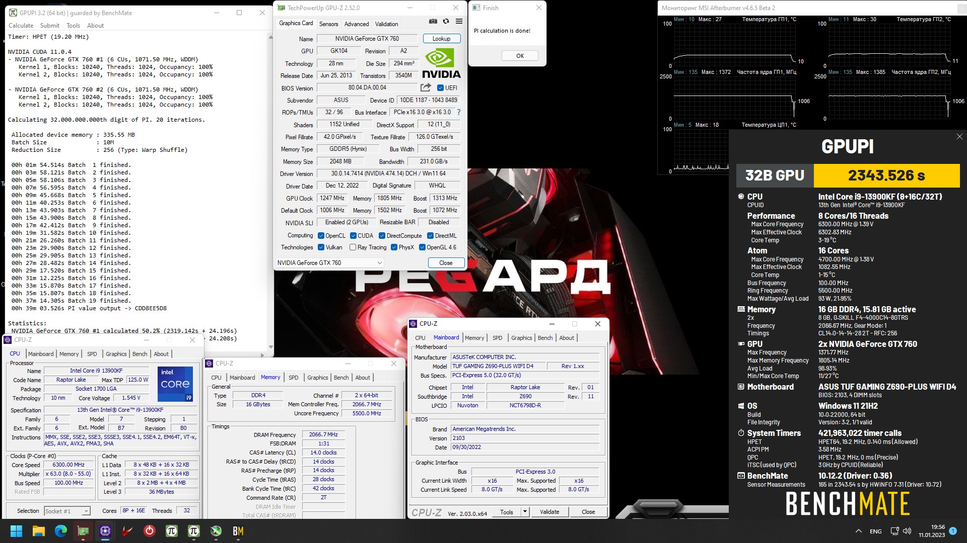967x543 pixels.
Task: Select the Graphics tab in the CPU-Z Processor window
Action: [x=116, y=354]
